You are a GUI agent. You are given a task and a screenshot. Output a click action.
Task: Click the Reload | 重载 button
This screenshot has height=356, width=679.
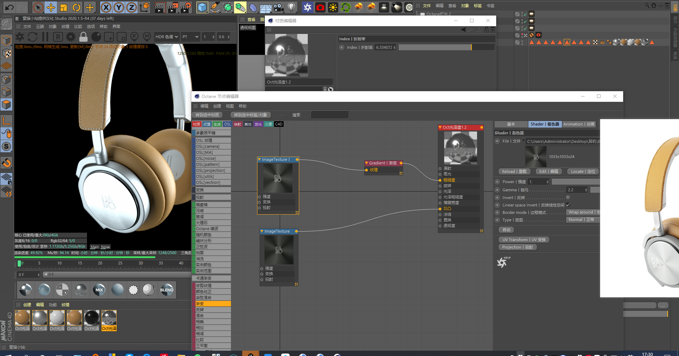pos(514,171)
